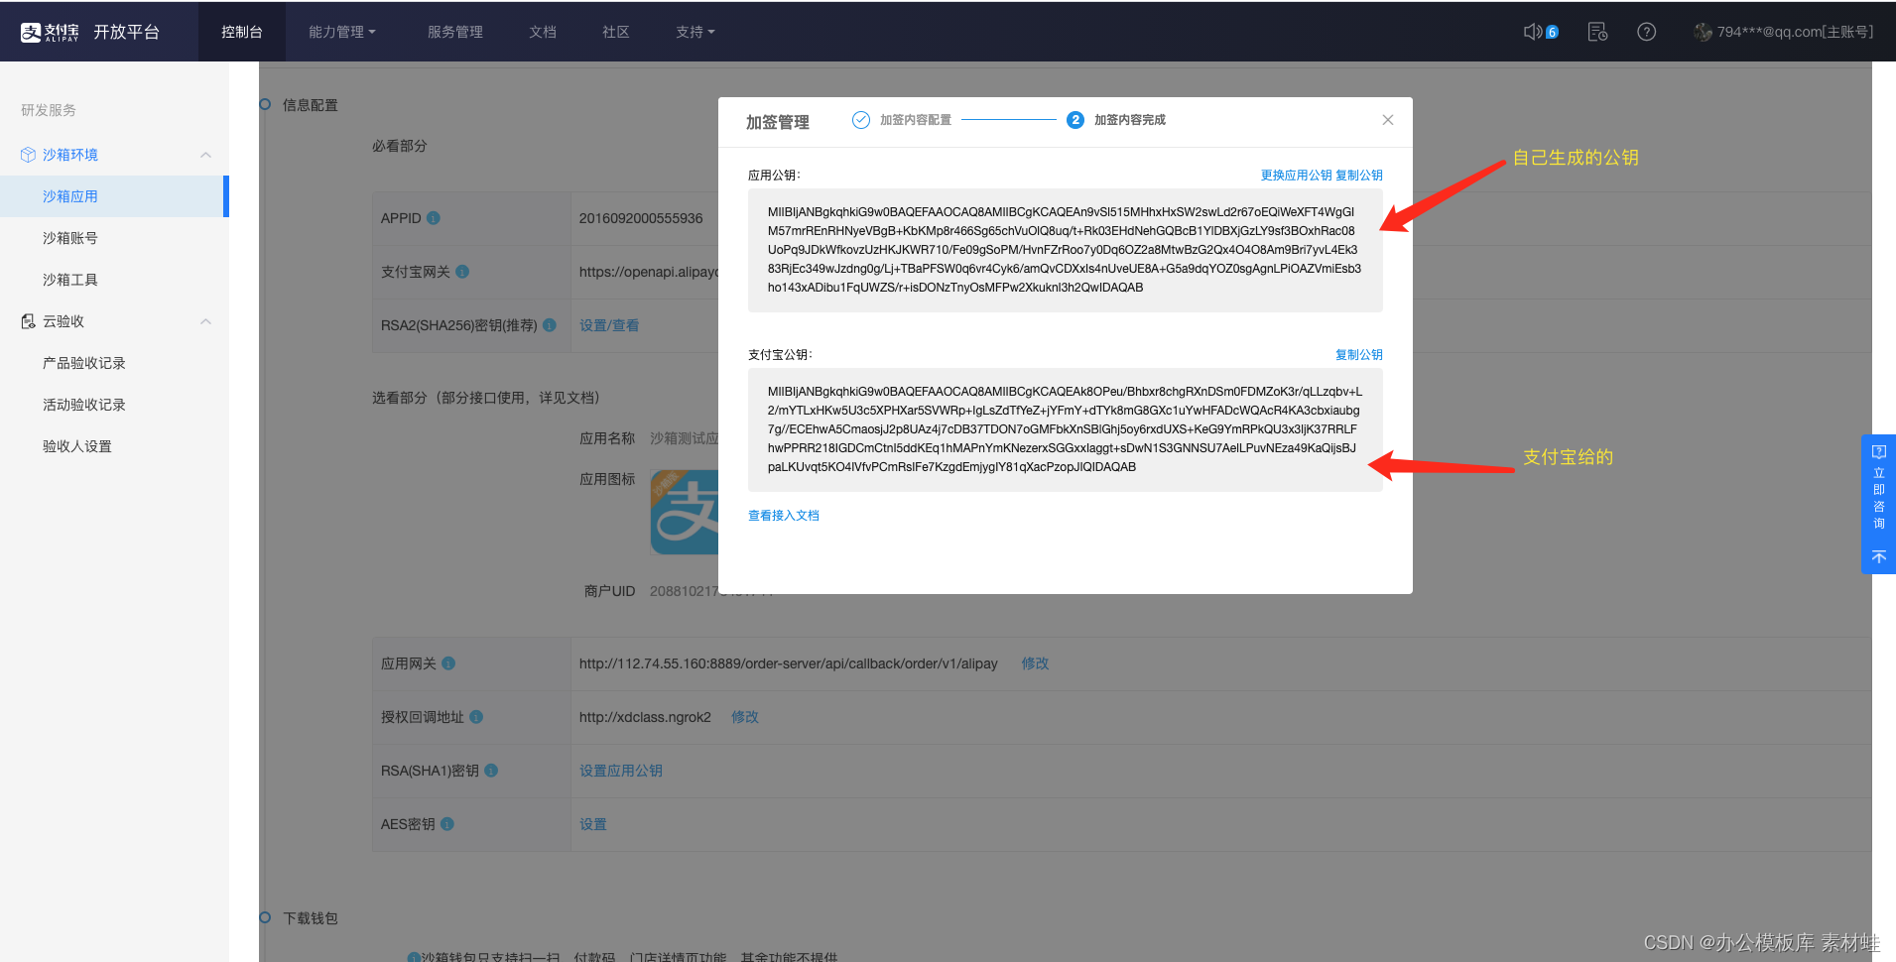Image resolution: width=1896 pixels, height=962 pixels.
Task: Copy the application public key
Action: pyautogui.click(x=1359, y=176)
